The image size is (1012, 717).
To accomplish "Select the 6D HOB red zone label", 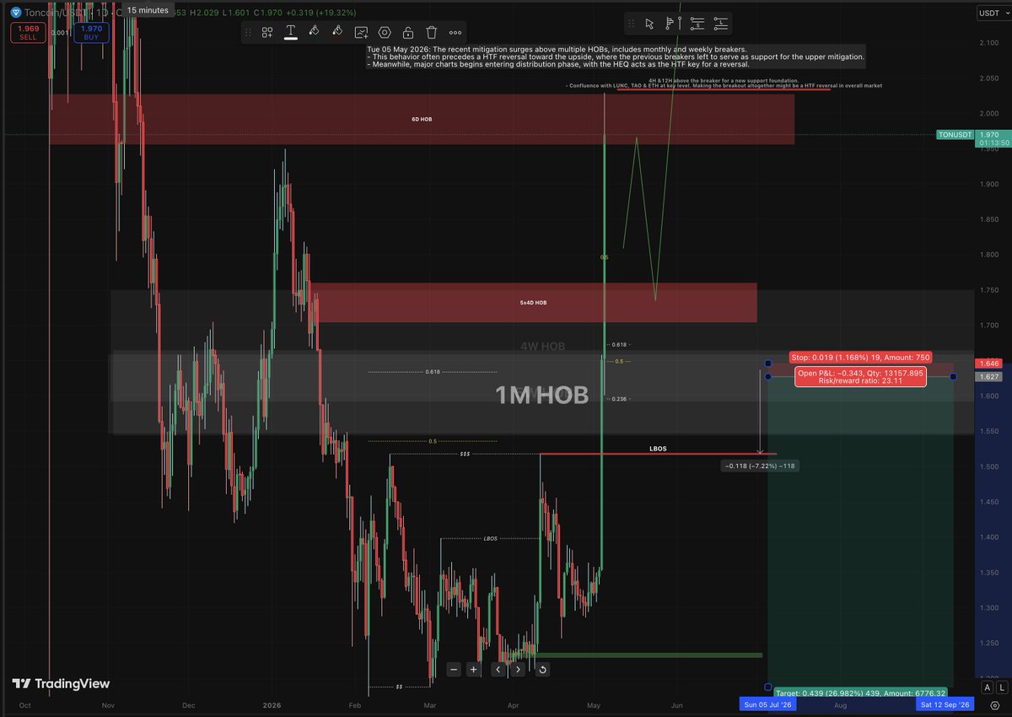I will pos(422,120).
